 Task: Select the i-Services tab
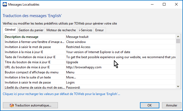click(x=86, y=30)
